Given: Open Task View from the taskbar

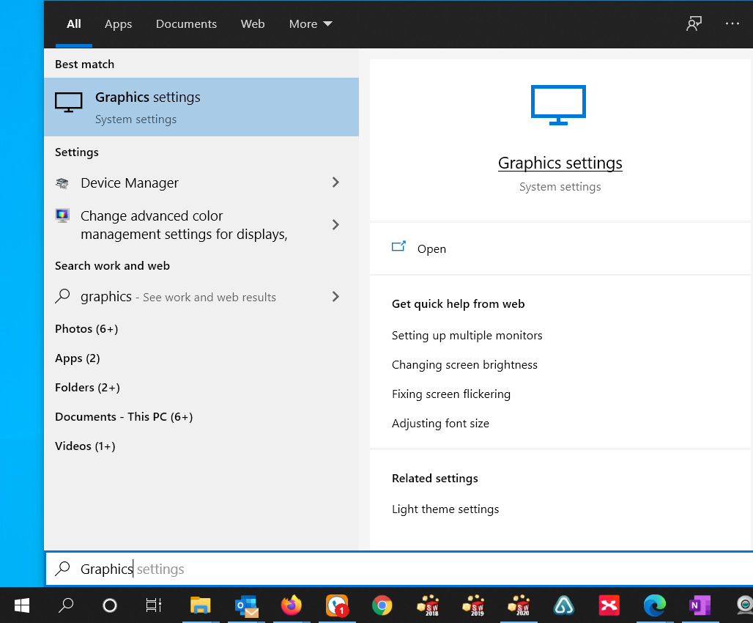Looking at the screenshot, I should point(153,606).
